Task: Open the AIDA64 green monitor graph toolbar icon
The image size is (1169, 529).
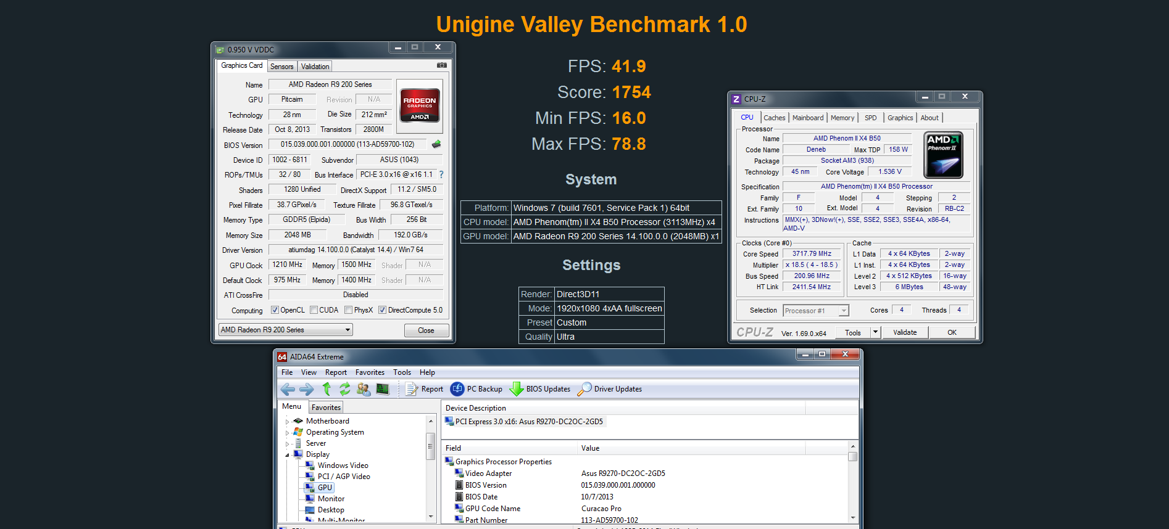Action: (x=383, y=389)
